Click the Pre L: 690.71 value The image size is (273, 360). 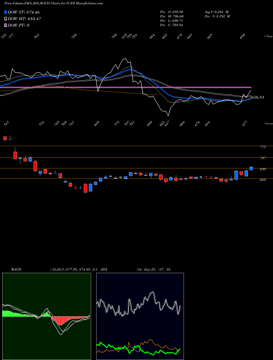[171, 21]
